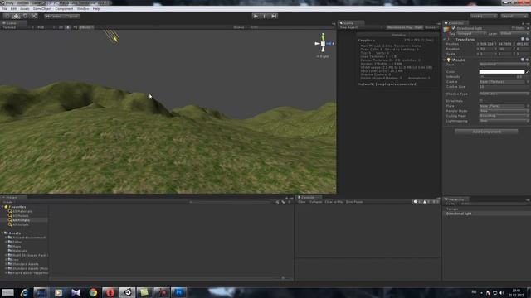Click the Add Component button

click(x=486, y=132)
